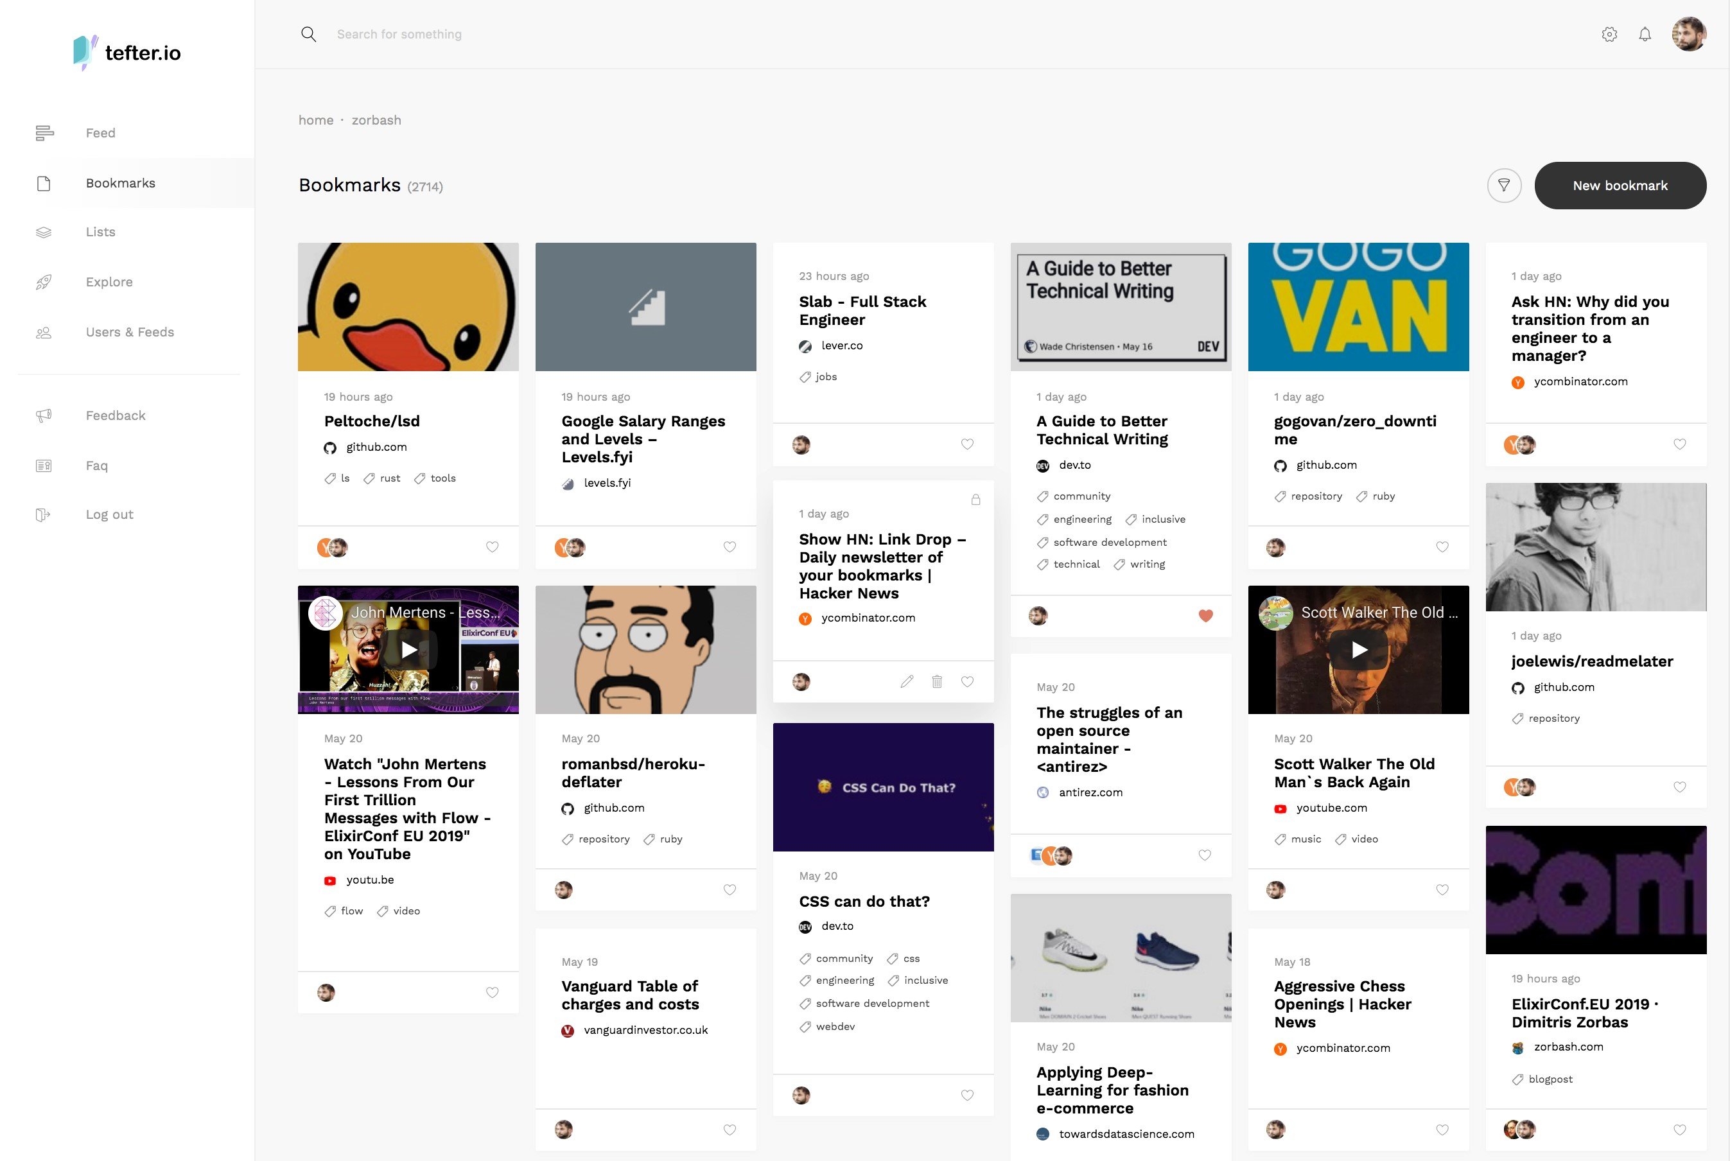
Task: Open settings gear icon in header
Action: pyautogui.click(x=1609, y=34)
